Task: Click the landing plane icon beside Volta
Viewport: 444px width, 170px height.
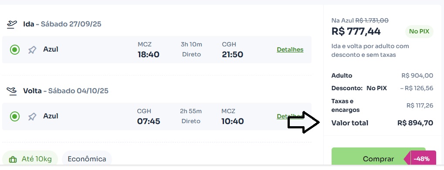Action: click(x=12, y=91)
